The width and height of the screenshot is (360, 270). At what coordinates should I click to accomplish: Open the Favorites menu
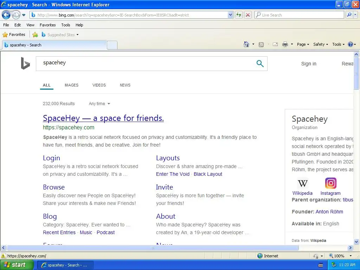tap(48, 25)
